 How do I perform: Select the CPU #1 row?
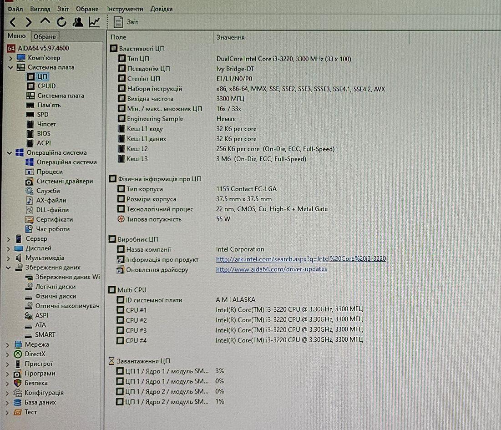[x=240, y=309]
